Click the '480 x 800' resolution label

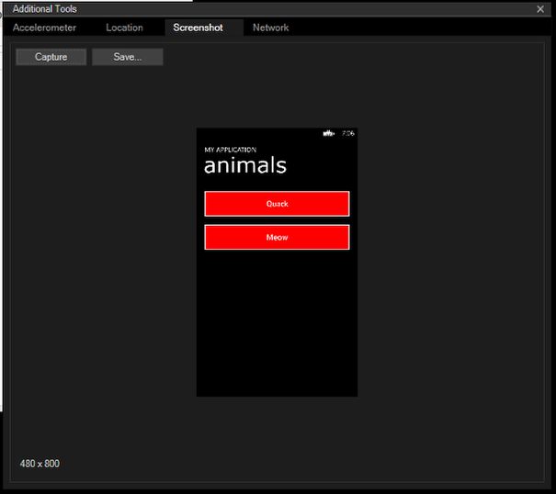pyautogui.click(x=40, y=464)
